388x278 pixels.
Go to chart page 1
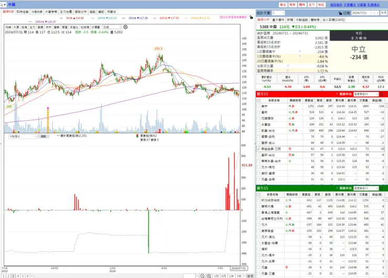4,276
